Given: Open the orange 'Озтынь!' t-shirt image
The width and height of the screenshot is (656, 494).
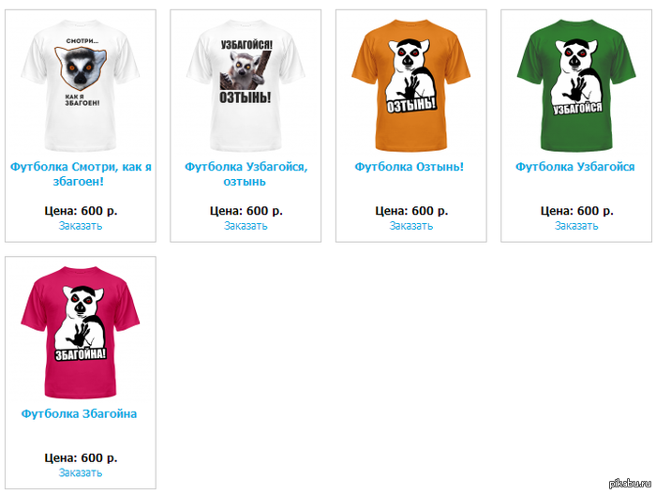Looking at the screenshot, I should (x=410, y=85).
